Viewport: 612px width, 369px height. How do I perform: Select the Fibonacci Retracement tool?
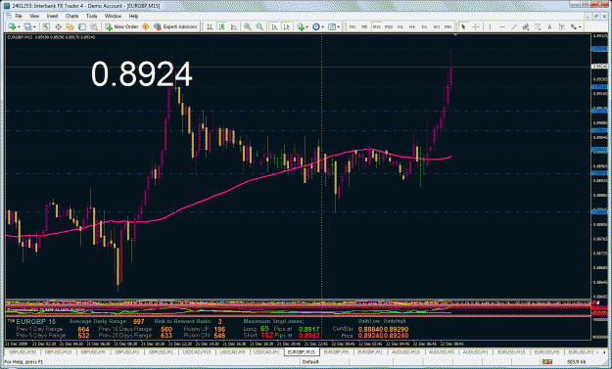pos(538,26)
